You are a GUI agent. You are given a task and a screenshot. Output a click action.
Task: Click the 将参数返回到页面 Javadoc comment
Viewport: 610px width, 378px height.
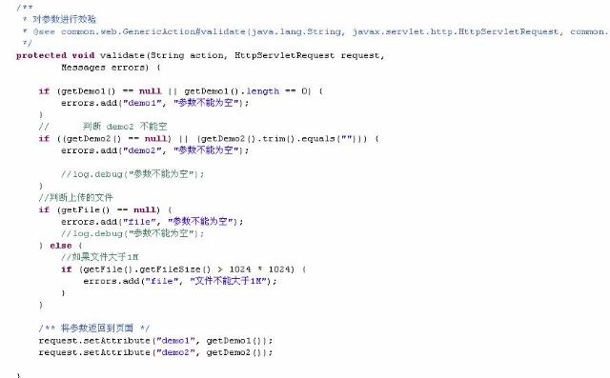tap(93, 328)
